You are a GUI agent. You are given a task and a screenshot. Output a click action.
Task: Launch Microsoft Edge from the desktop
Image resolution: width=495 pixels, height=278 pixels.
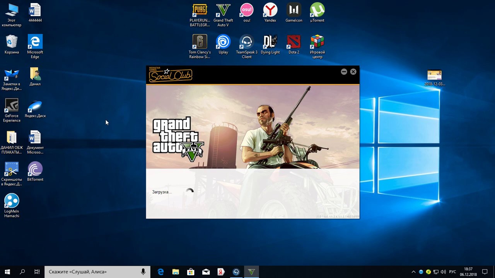click(x=35, y=47)
